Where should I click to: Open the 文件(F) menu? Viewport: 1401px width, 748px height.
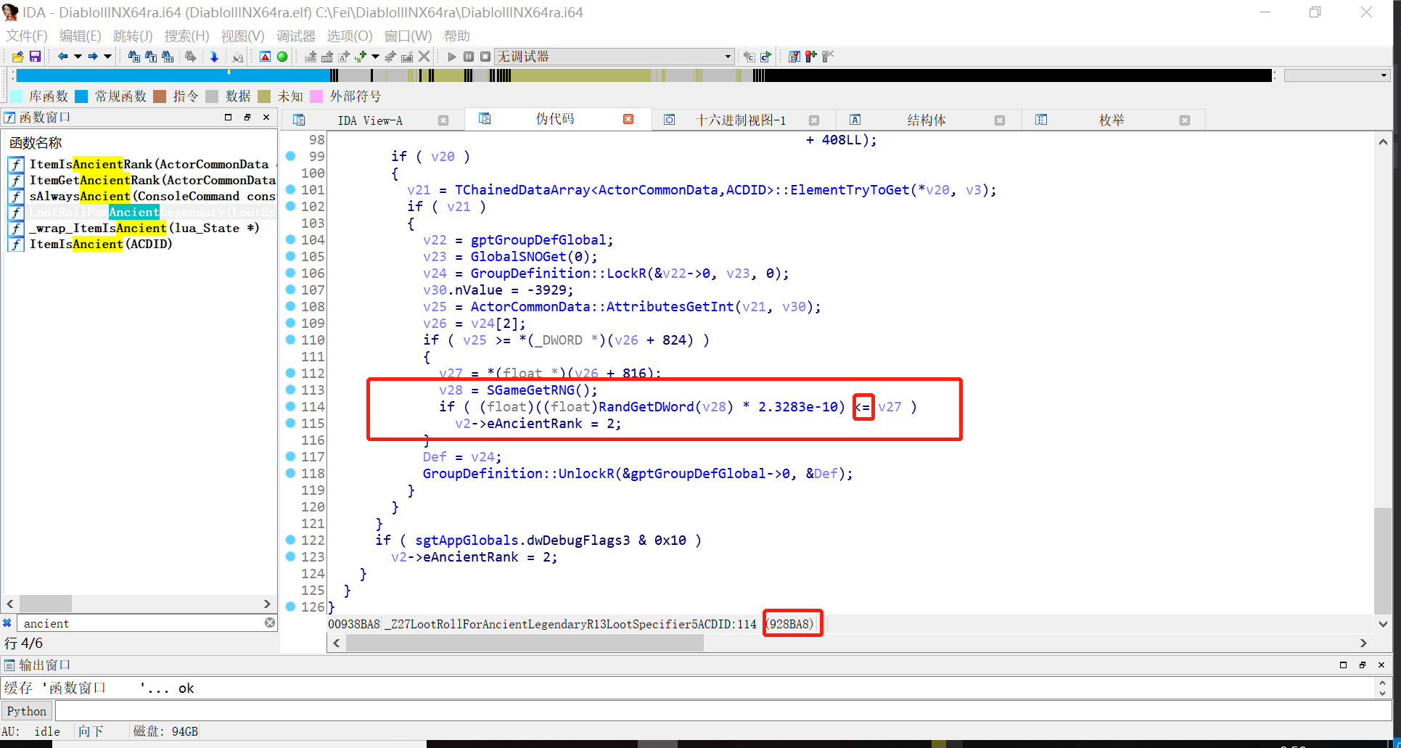pyautogui.click(x=27, y=36)
